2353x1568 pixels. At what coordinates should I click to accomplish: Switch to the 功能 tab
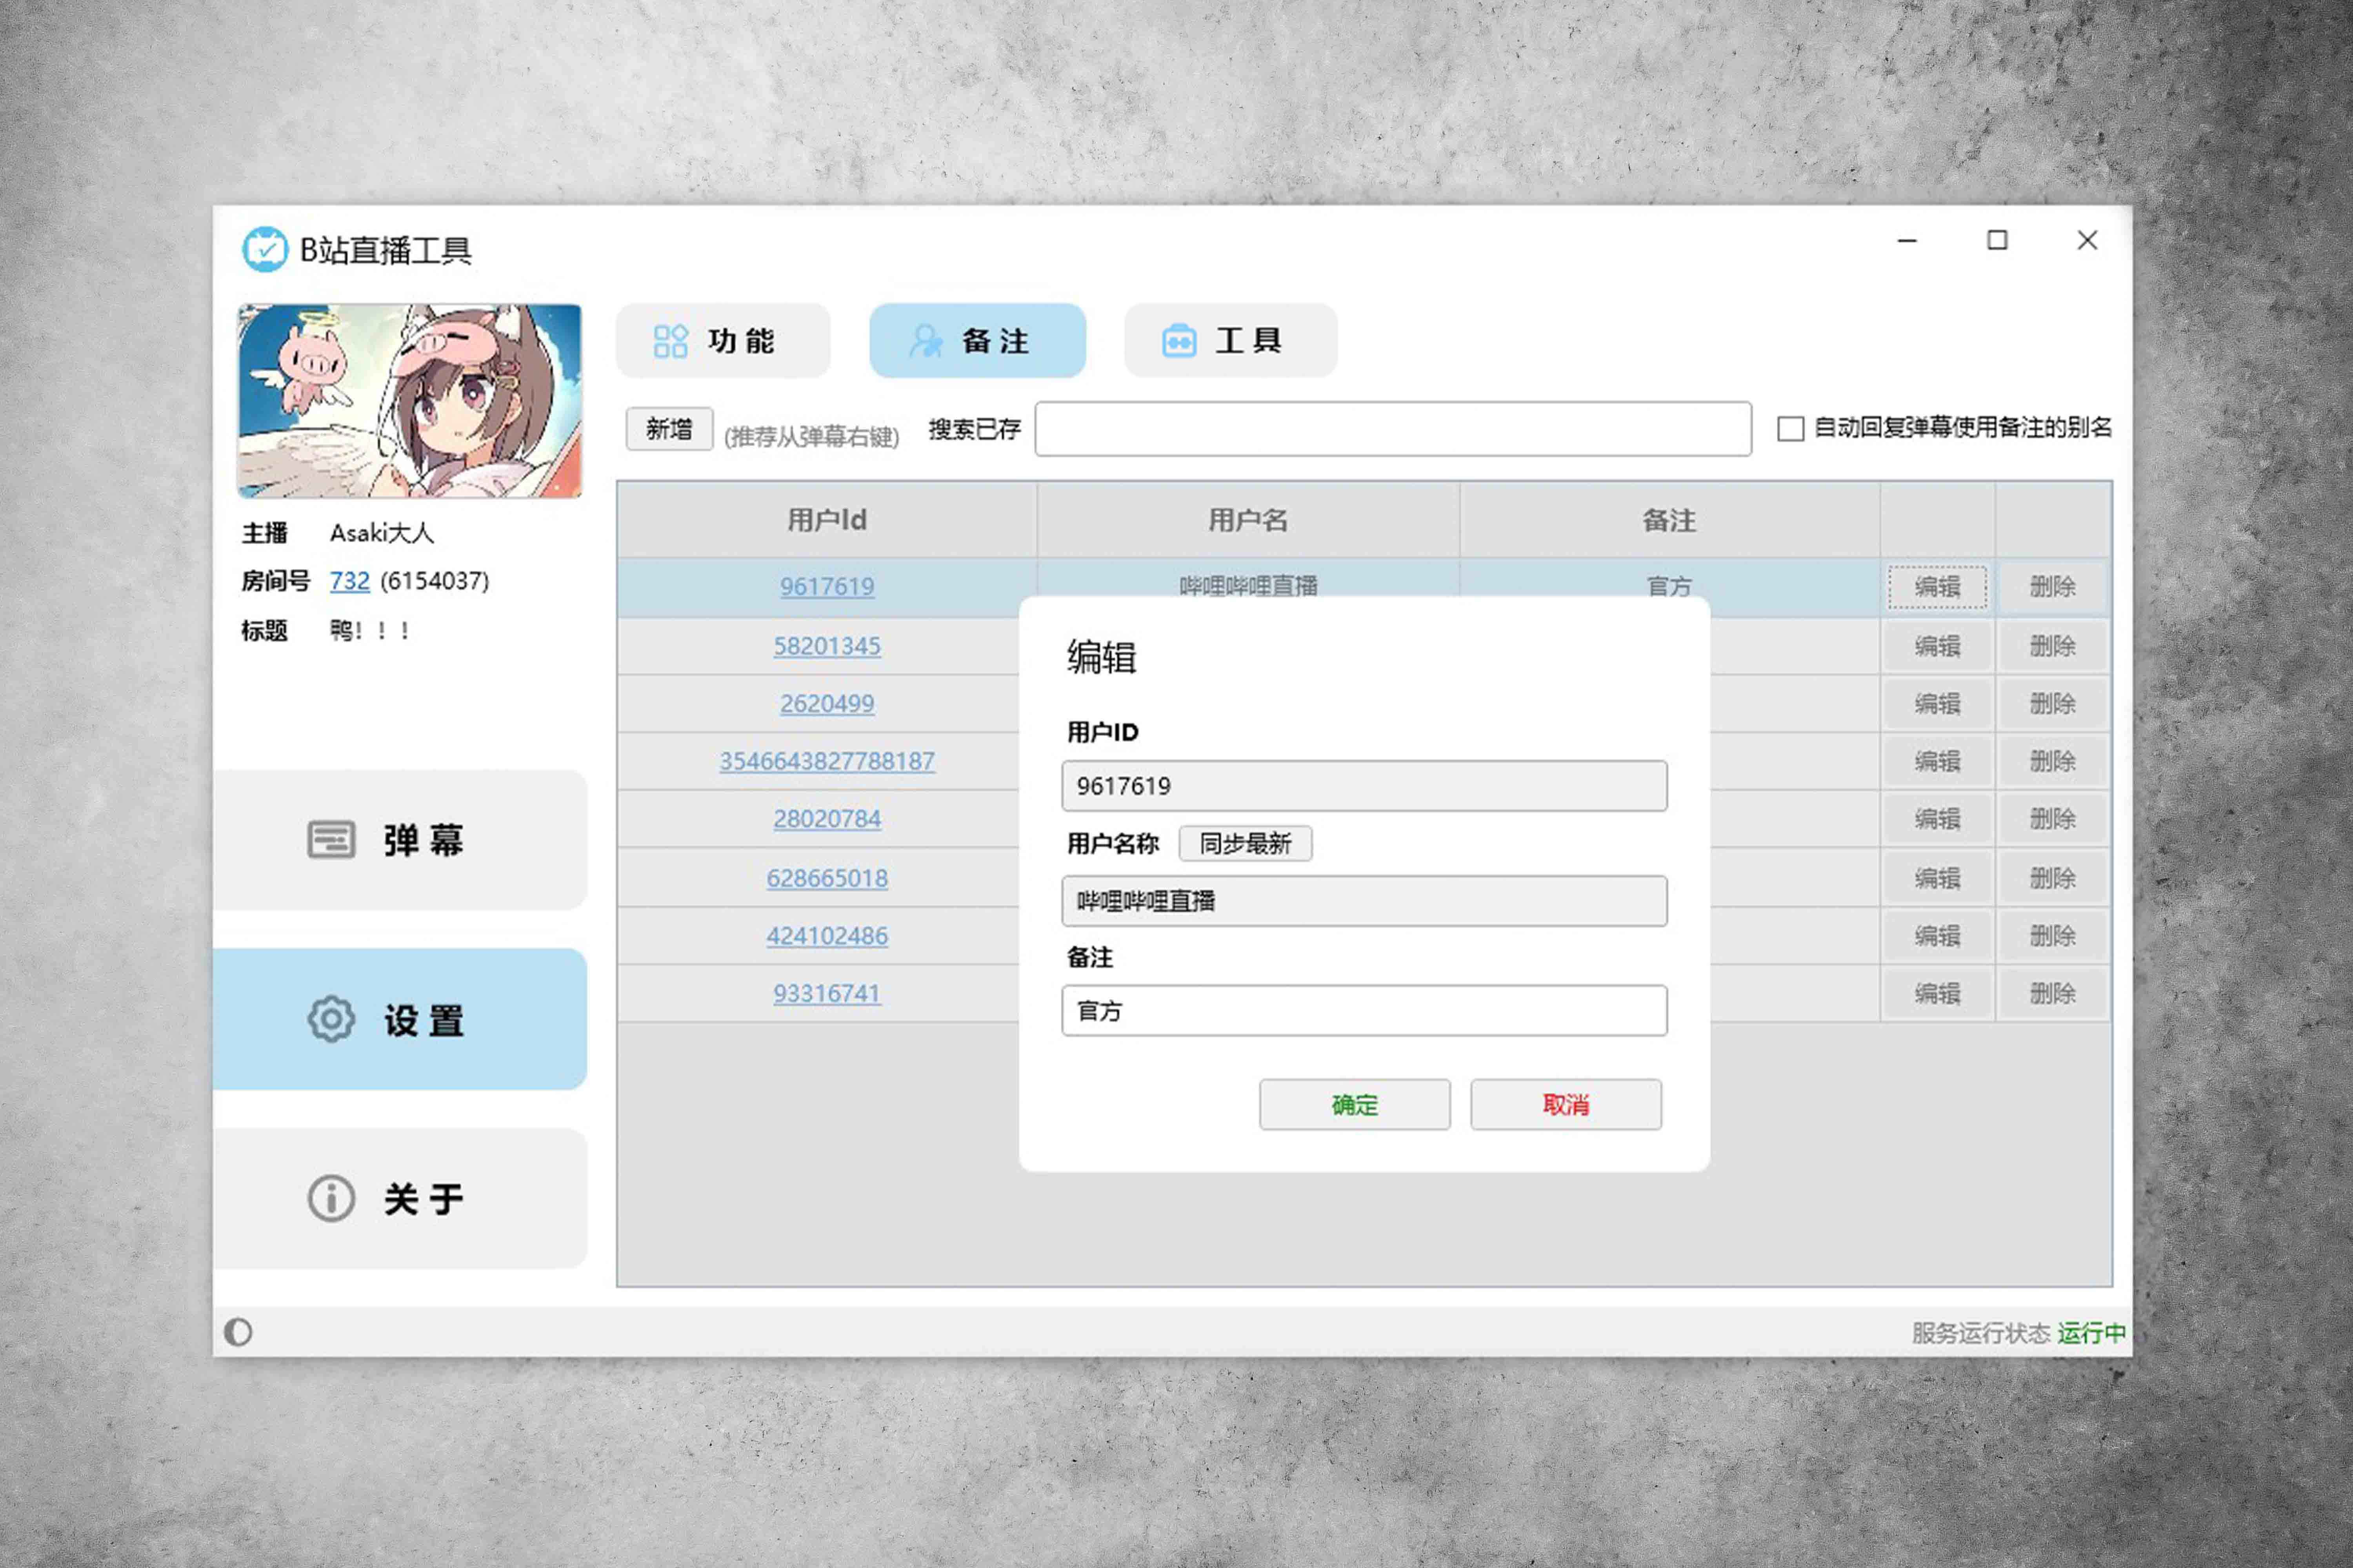point(723,341)
